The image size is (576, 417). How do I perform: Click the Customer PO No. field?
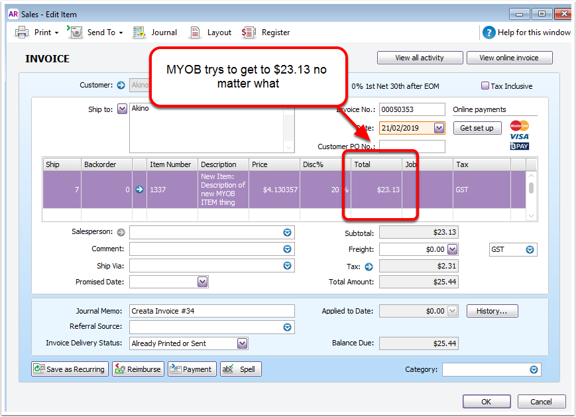click(x=412, y=147)
